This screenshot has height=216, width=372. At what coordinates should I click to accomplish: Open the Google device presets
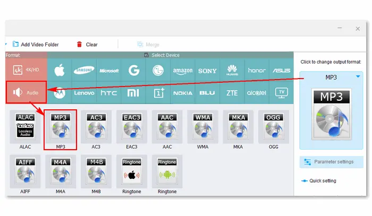(x=133, y=71)
